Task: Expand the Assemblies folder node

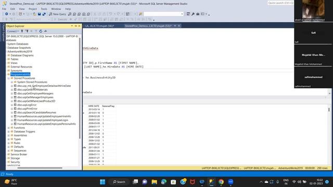Action: click(x=9, y=136)
